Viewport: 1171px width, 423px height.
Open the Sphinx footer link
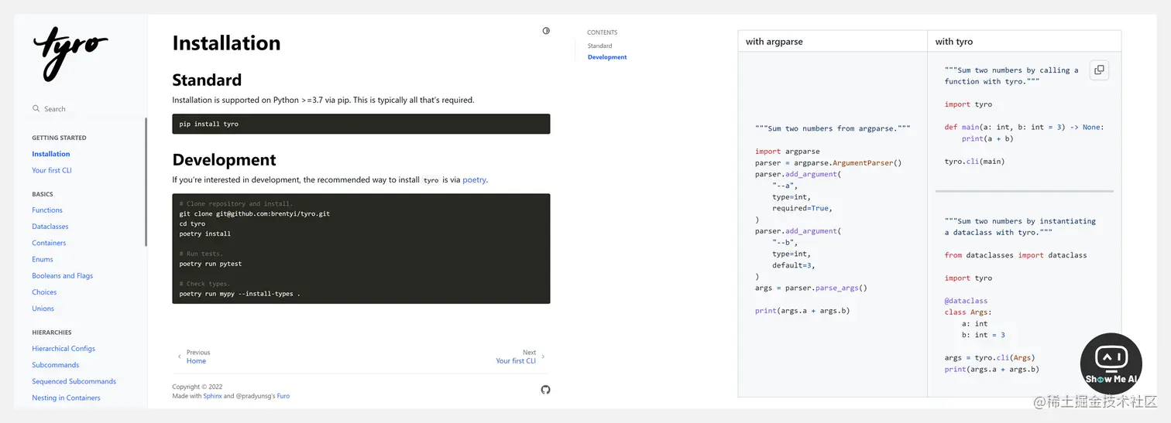pos(213,396)
